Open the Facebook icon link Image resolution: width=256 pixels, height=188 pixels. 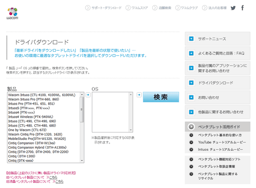pos(242,8)
